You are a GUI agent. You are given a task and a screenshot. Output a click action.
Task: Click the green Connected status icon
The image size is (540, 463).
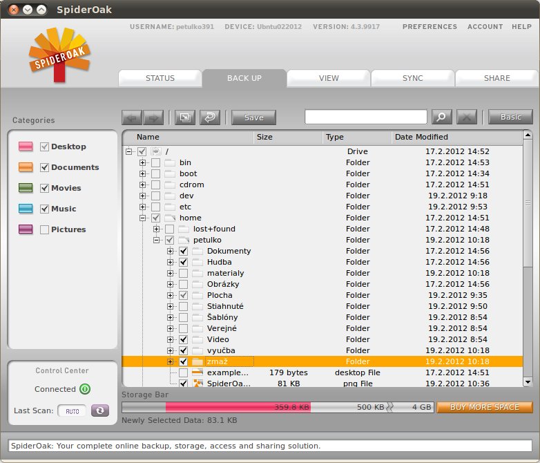pos(85,389)
